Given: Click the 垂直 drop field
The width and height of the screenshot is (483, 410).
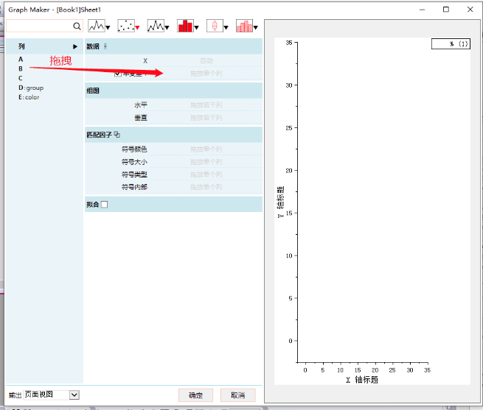Looking at the screenshot, I should pos(206,118).
